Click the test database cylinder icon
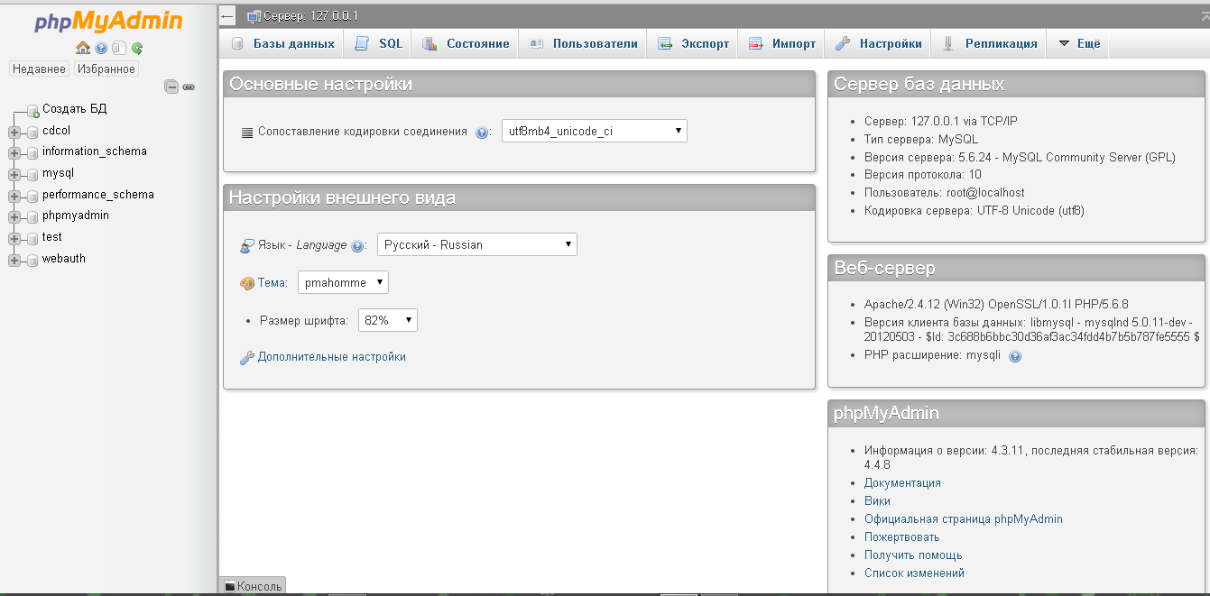Viewport: 1210px width, 596px height. tap(33, 238)
